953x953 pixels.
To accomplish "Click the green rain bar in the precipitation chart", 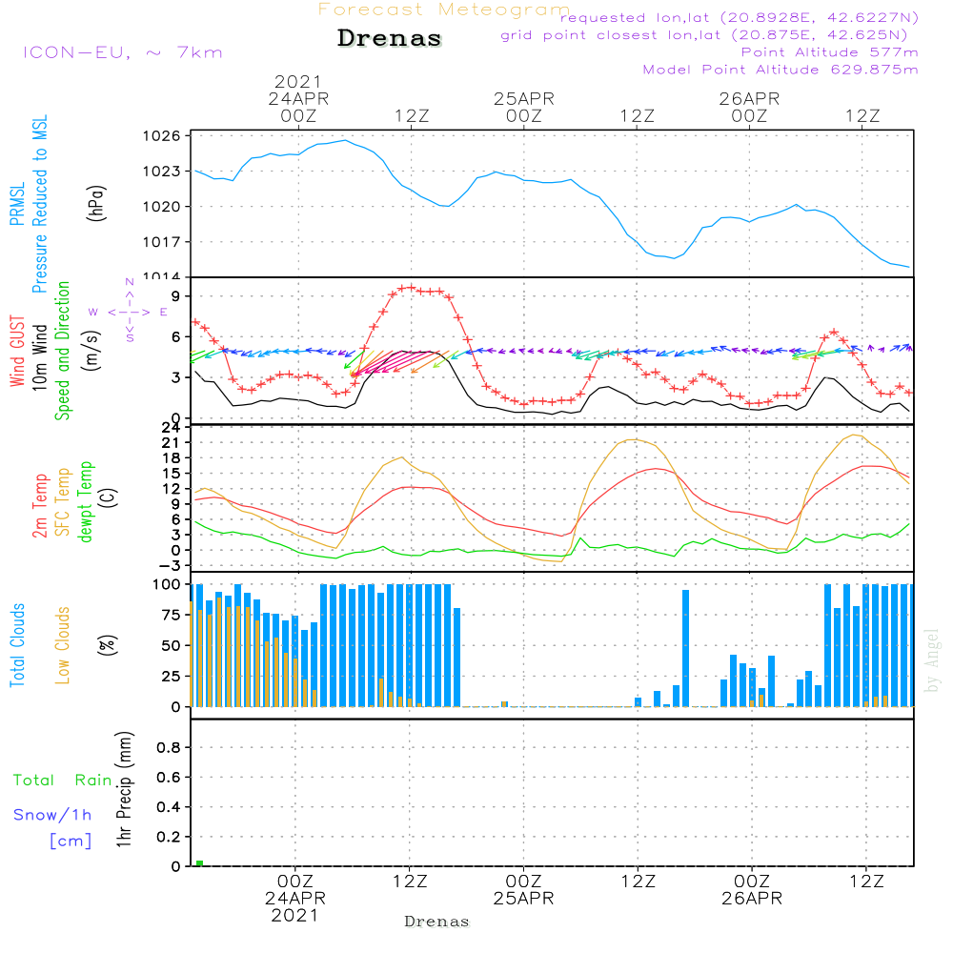I will [199, 863].
